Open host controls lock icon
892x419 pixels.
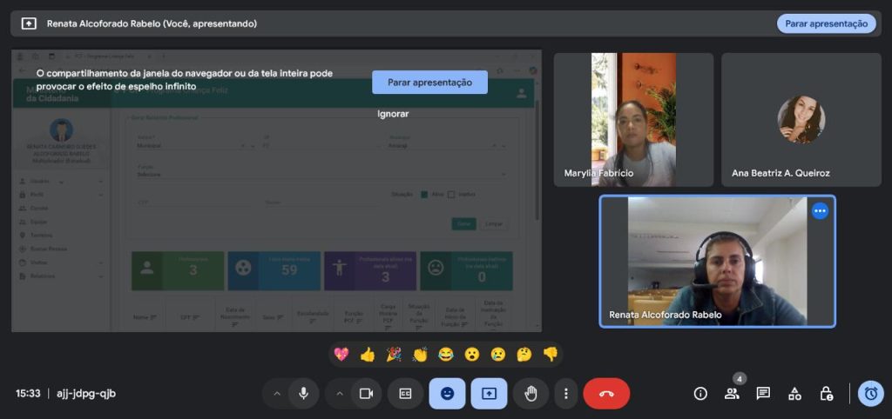click(x=826, y=393)
